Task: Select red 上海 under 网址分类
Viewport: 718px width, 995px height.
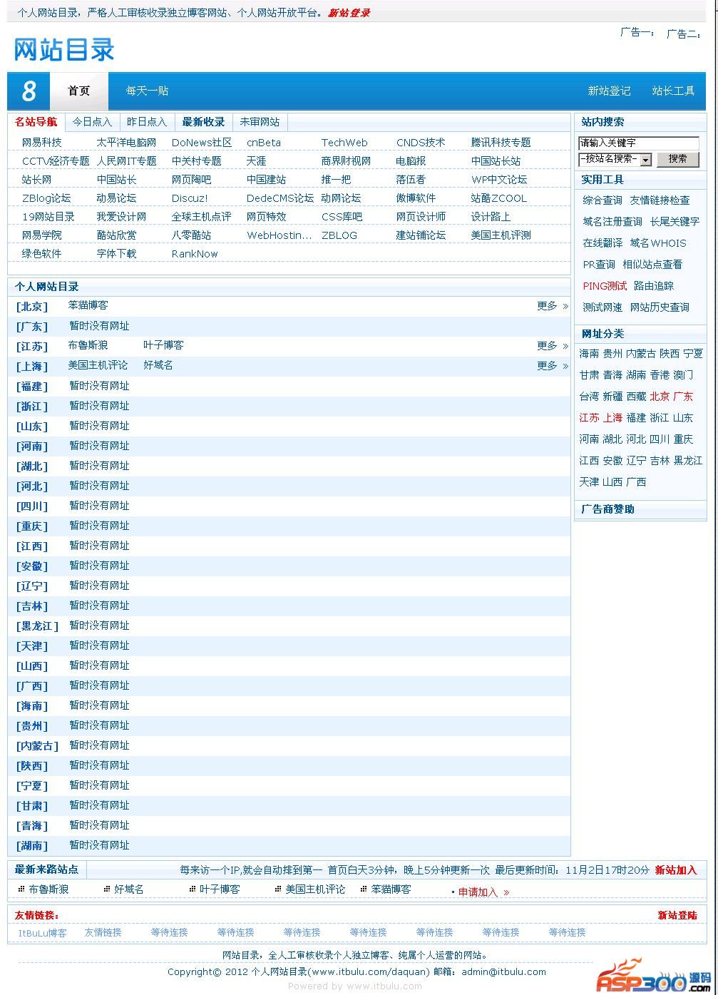Action: click(x=612, y=418)
